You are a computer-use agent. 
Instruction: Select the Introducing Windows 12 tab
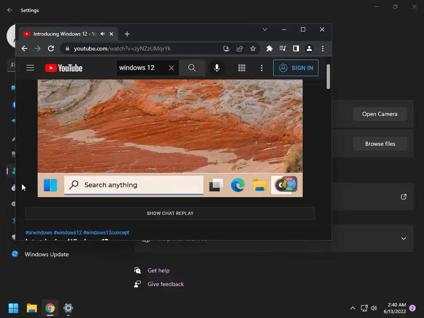coord(68,34)
